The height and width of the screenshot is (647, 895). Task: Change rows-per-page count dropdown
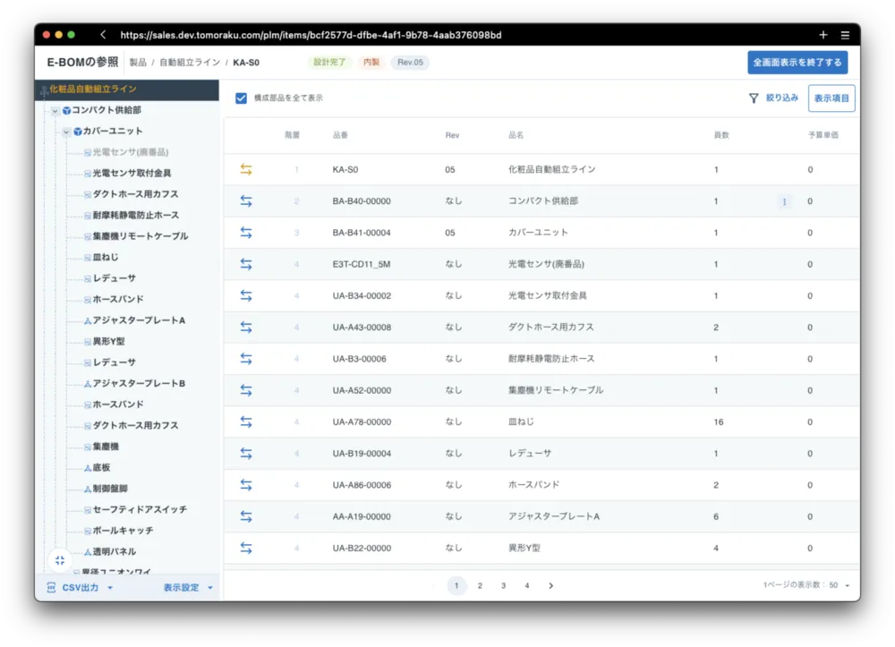[838, 585]
